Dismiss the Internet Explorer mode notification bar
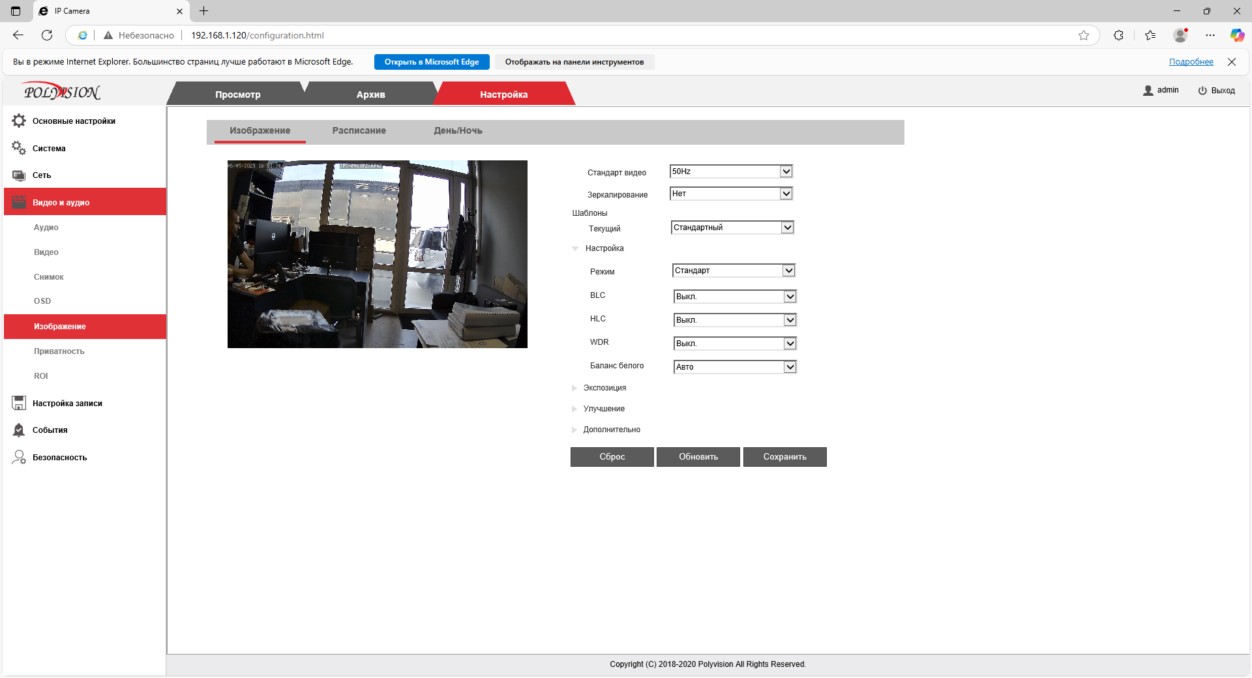The height and width of the screenshot is (678, 1252). [1232, 62]
